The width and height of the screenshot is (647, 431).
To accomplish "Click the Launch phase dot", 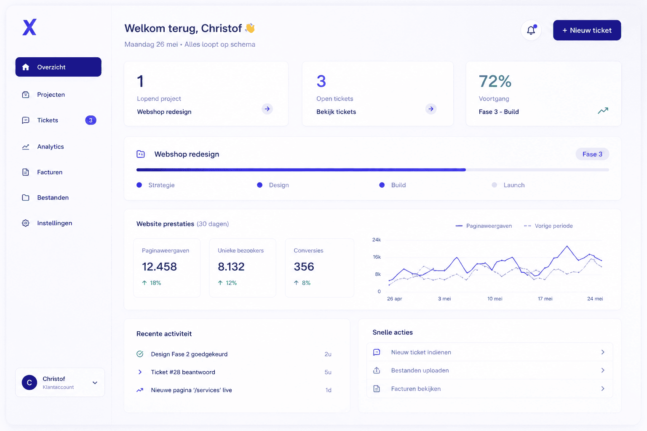I will click(495, 185).
